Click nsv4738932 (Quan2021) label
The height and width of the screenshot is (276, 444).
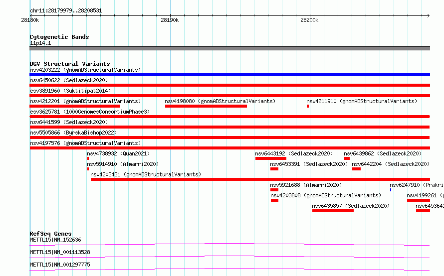pyautogui.click(x=118, y=153)
